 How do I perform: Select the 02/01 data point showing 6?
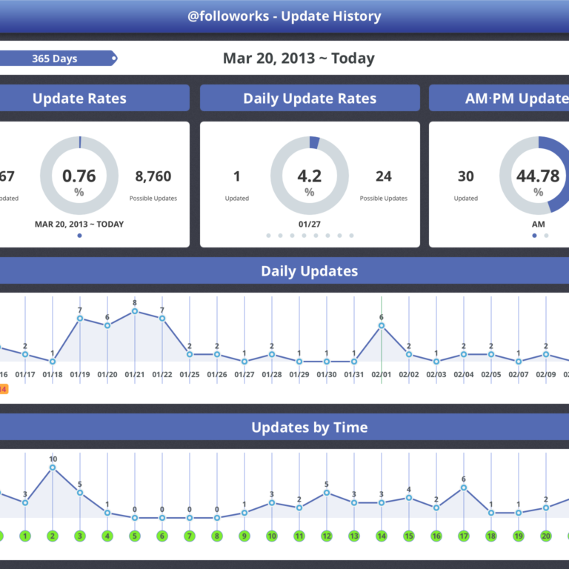(382, 325)
